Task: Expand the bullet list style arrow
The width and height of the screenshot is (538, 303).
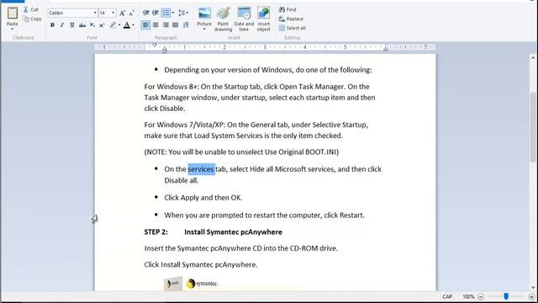Action: coord(173,13)
